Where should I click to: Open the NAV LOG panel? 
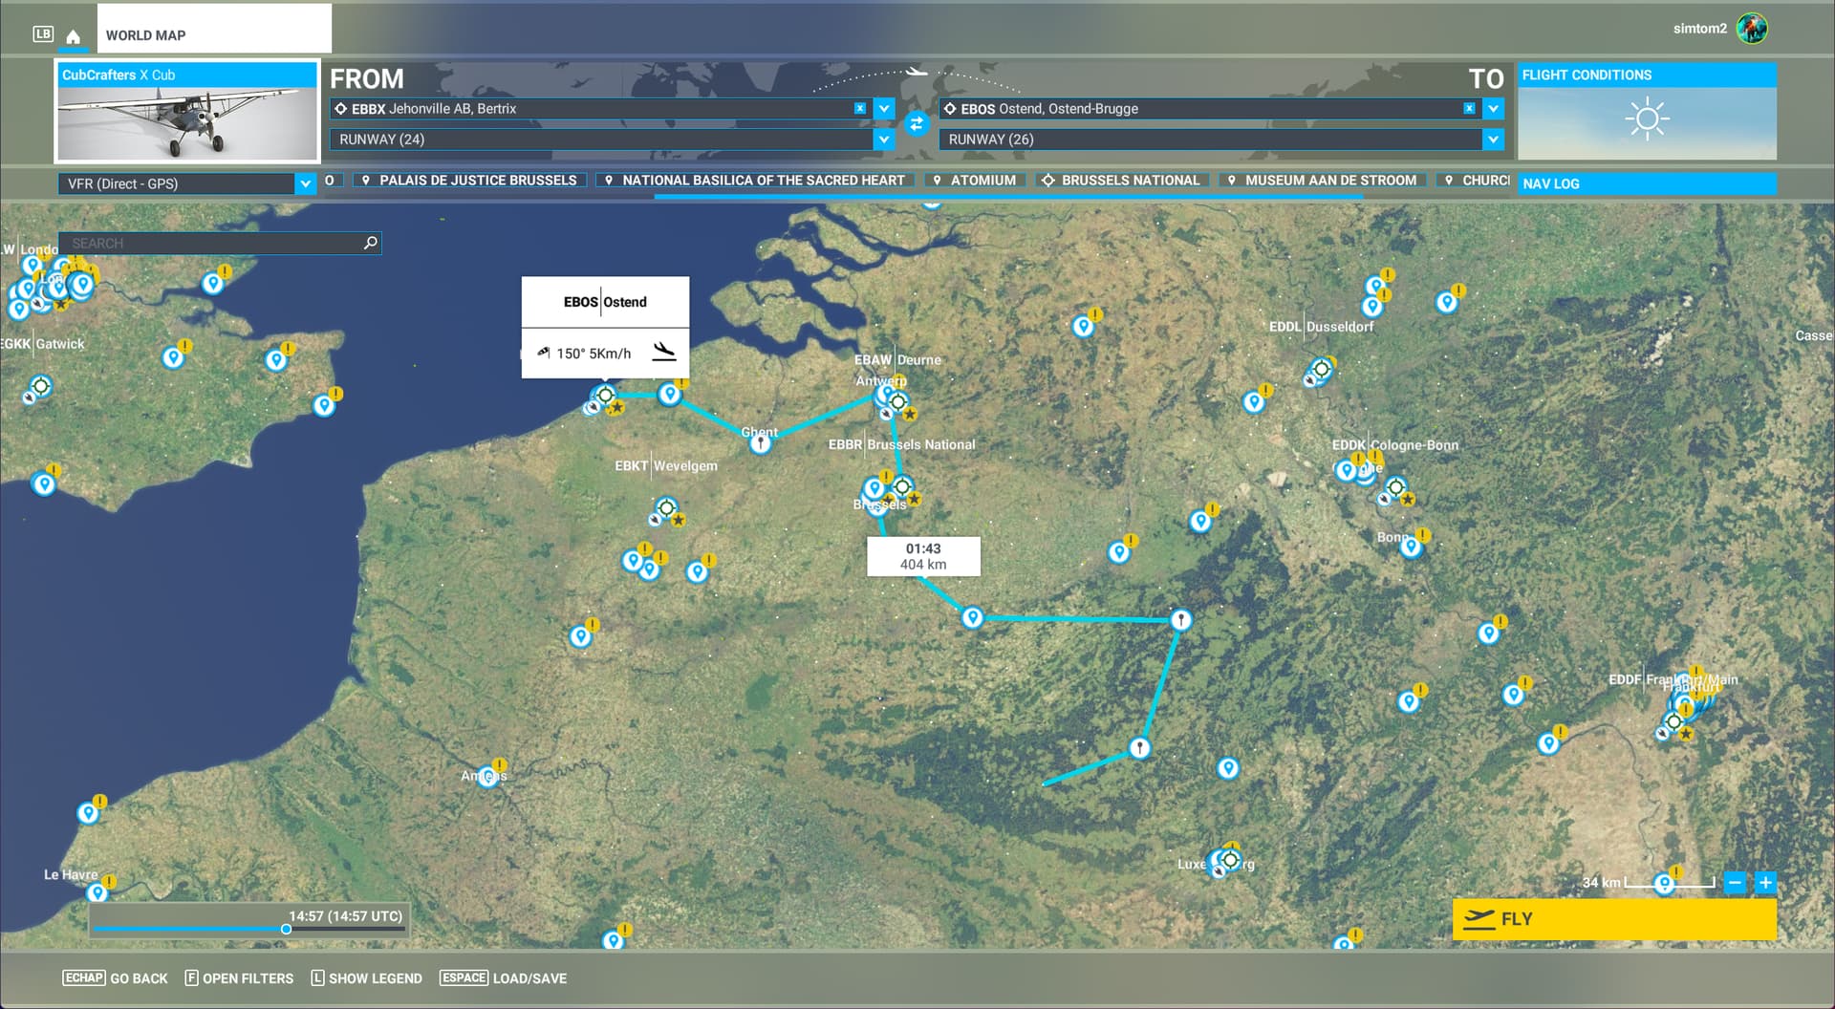coord(1646,183)
